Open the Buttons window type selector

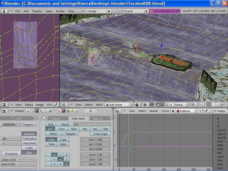(x=5, y=111)
